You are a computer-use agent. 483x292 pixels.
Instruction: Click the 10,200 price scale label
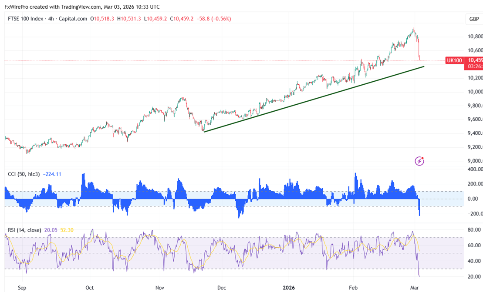pyautogui.click(x=475, y=78)
